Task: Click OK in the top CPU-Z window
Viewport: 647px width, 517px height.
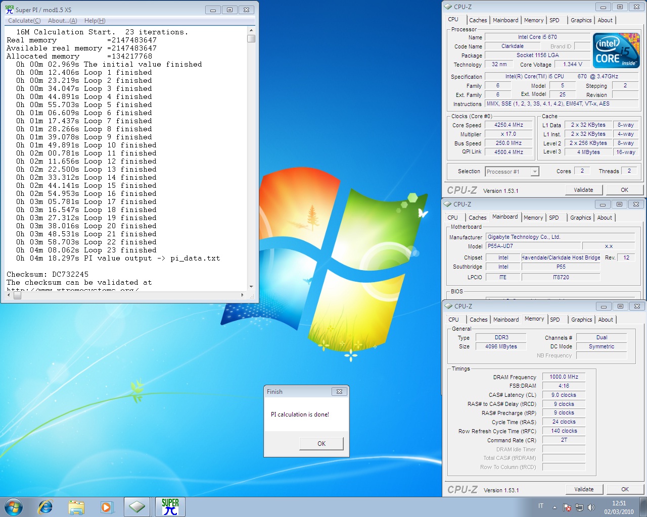Action: pyautogui.click(x=625, y=190)
